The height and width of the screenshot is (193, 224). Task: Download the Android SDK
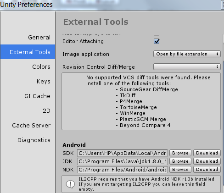(207, 153)
